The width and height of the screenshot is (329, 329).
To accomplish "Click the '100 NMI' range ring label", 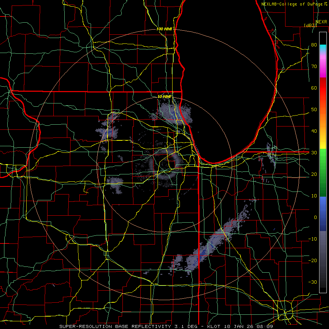I will pos(164,29).
